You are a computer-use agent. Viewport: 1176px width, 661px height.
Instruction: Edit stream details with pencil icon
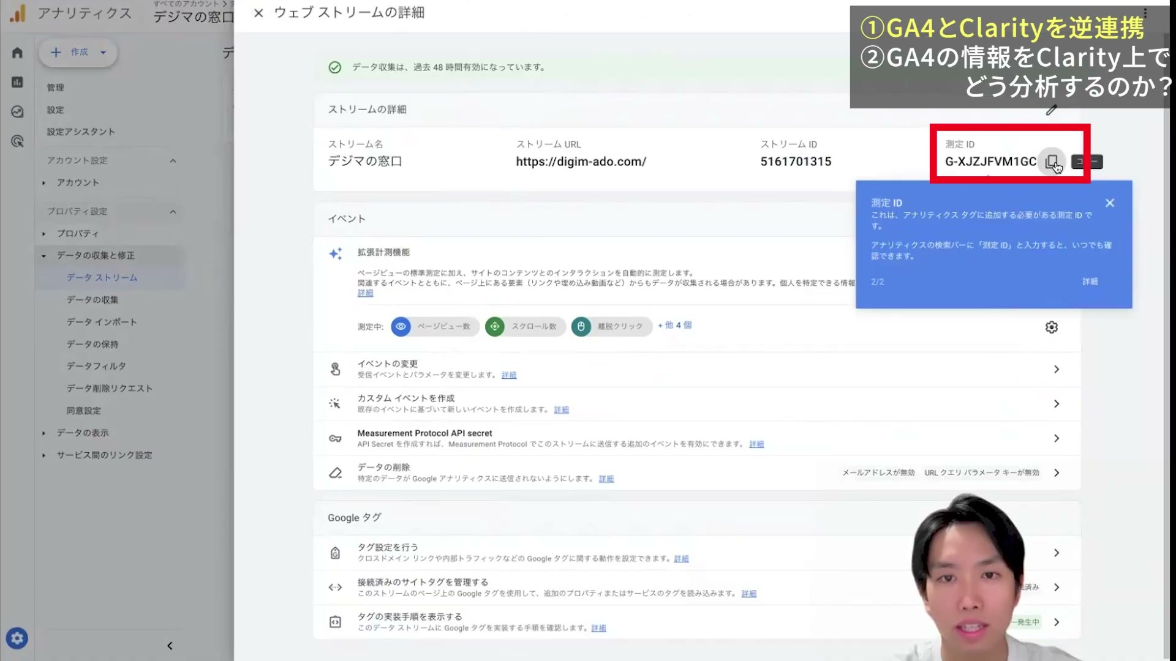[x=1051, y=110]
